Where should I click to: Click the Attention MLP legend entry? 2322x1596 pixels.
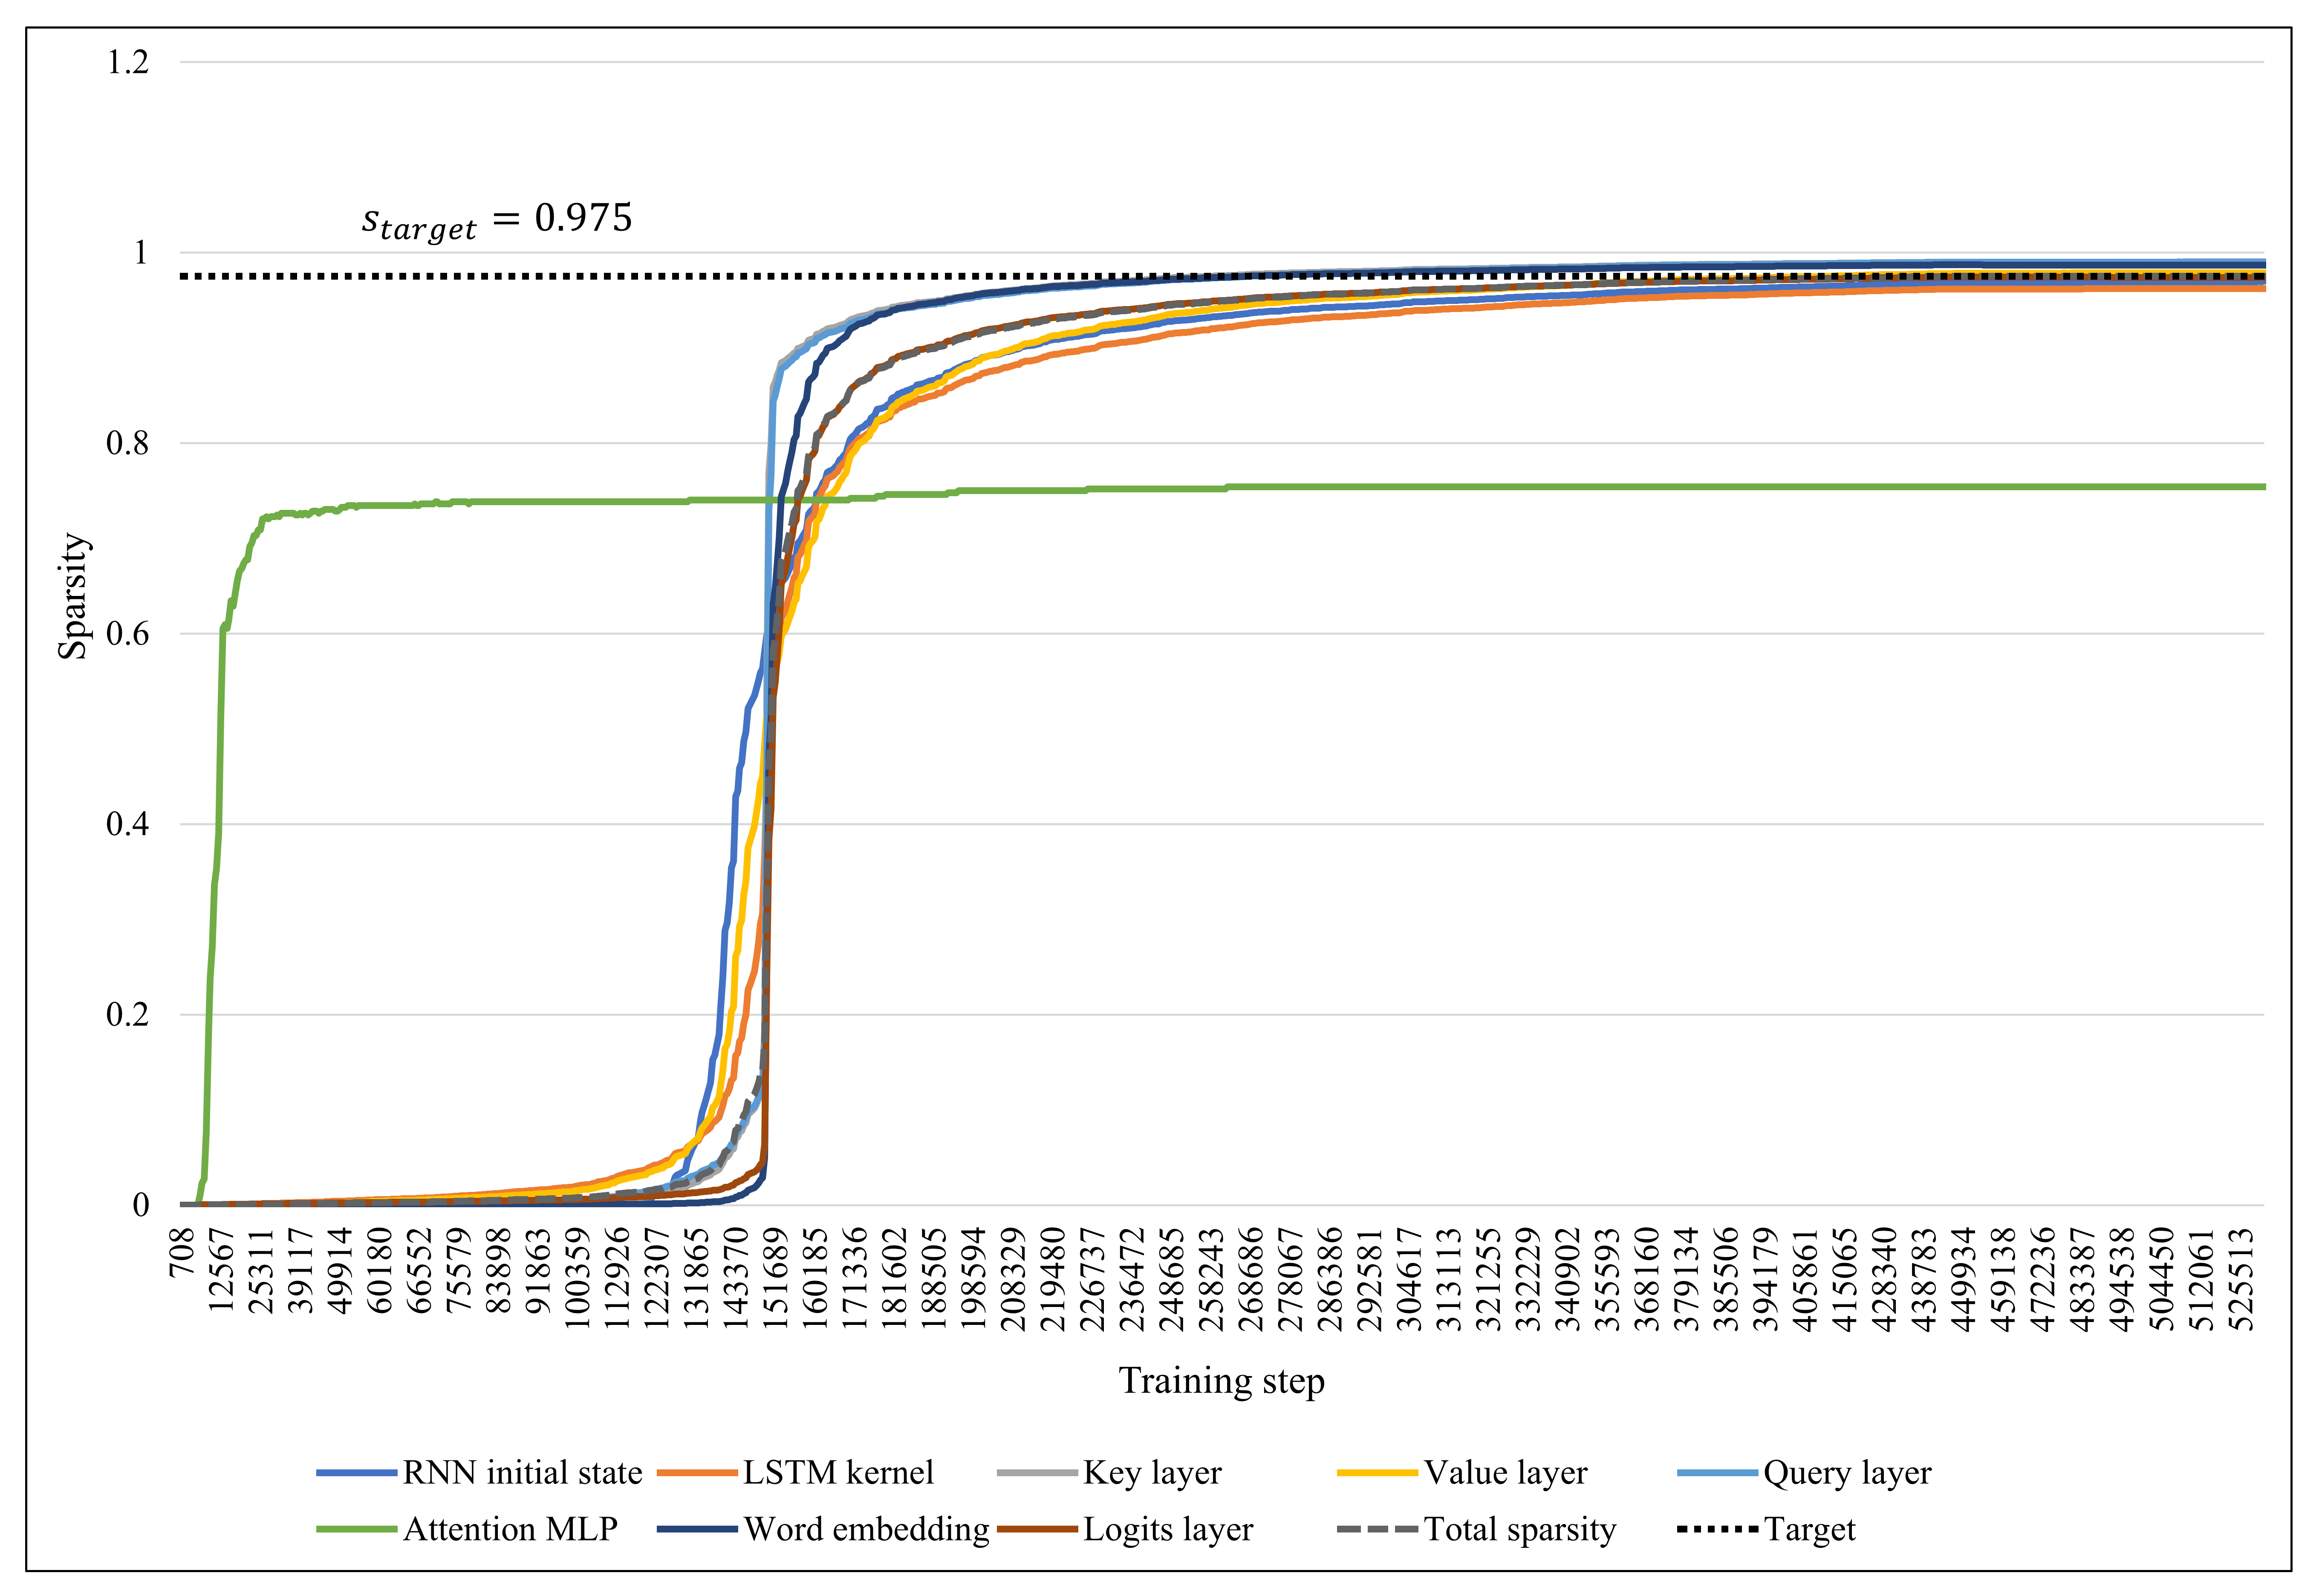coord(510,1530)
